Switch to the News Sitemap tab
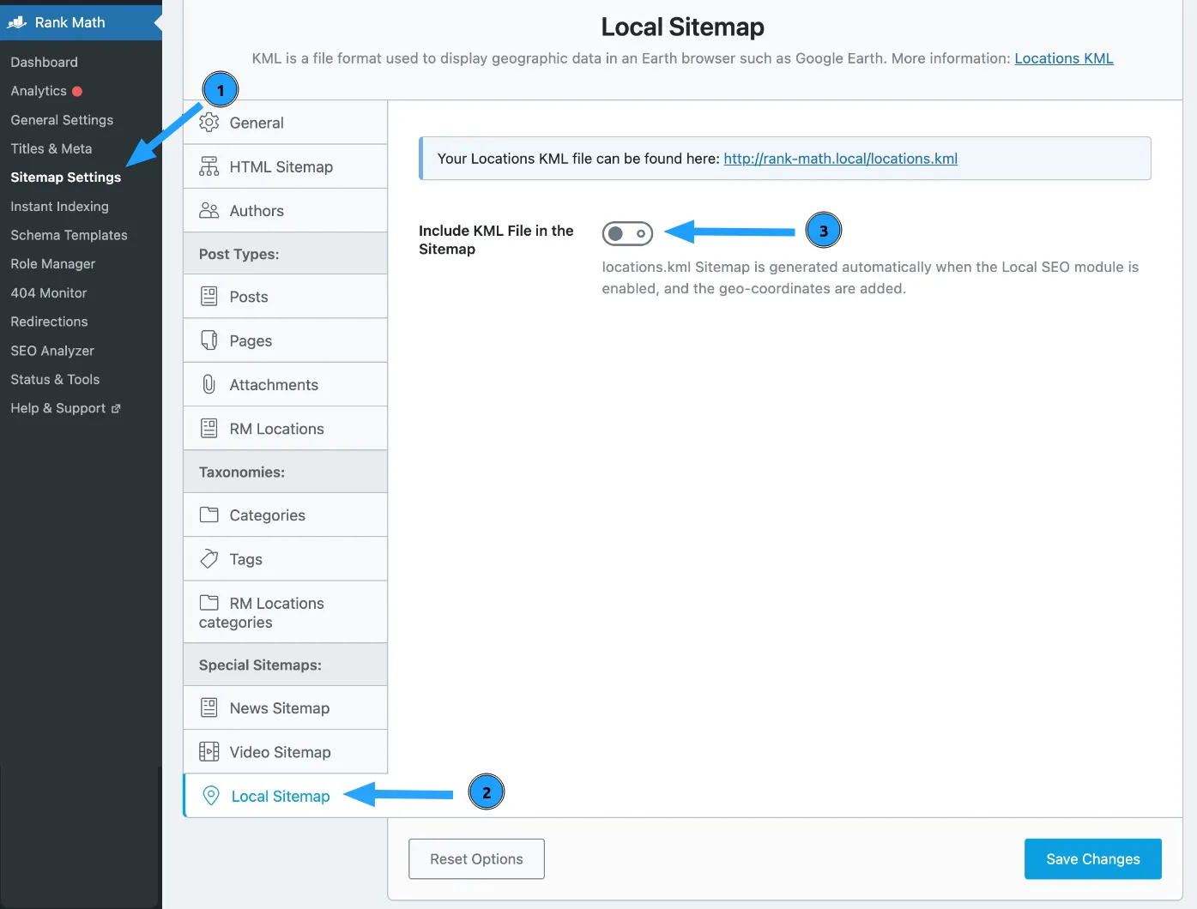This screenshot has height=909, width=1197. tap(285, 707)
